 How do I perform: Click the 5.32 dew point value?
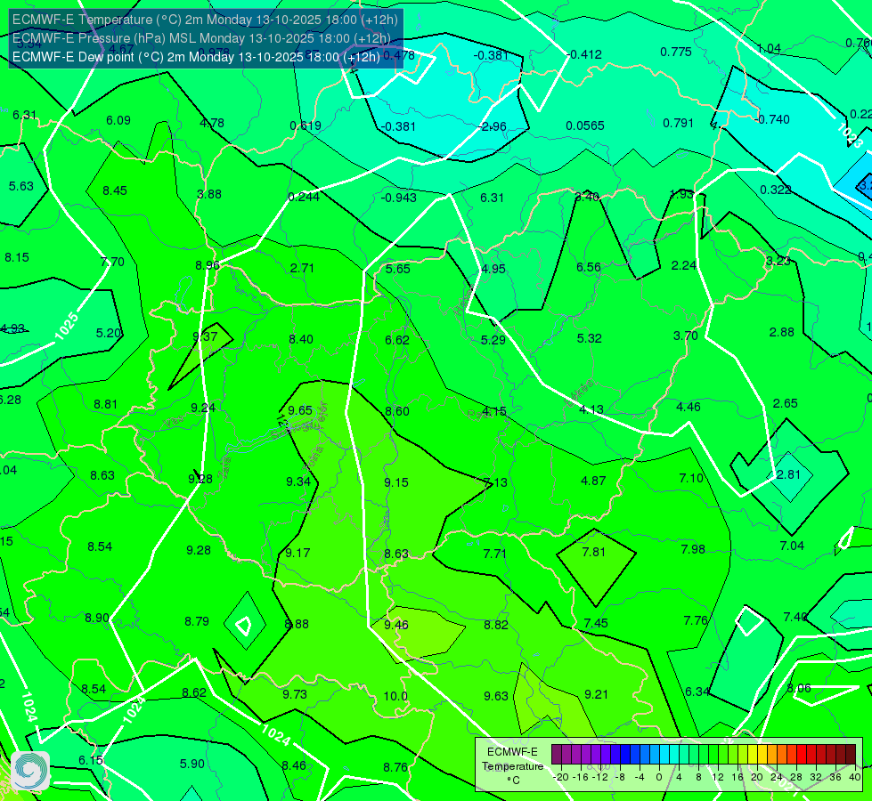pos(589,338)
